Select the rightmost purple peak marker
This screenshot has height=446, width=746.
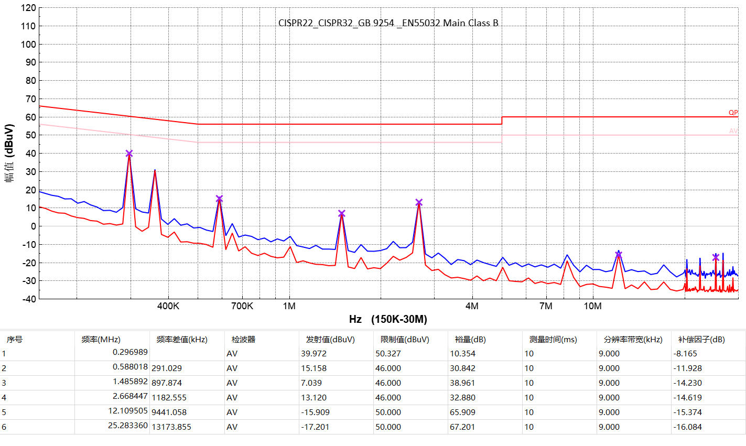tap(716, 257)
